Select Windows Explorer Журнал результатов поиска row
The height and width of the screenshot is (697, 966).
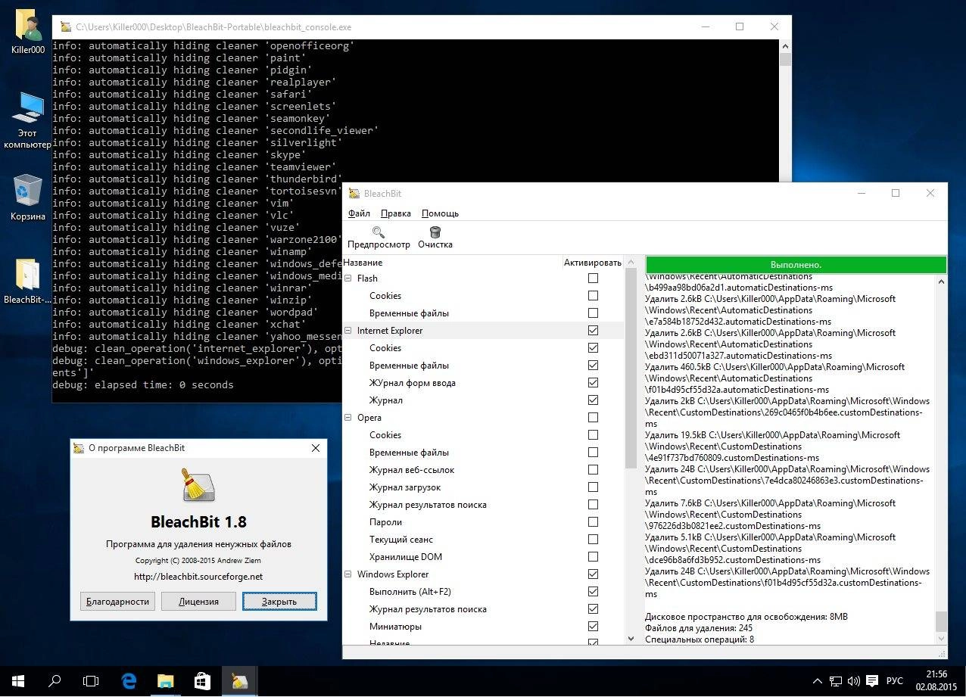pyautogui.click(x=483, y=609)
